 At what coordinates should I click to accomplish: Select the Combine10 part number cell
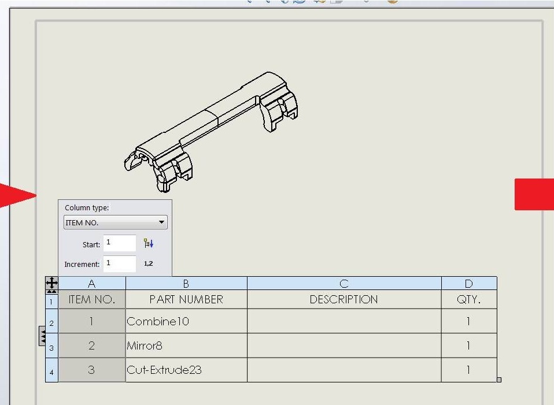[x=186, y=321]
